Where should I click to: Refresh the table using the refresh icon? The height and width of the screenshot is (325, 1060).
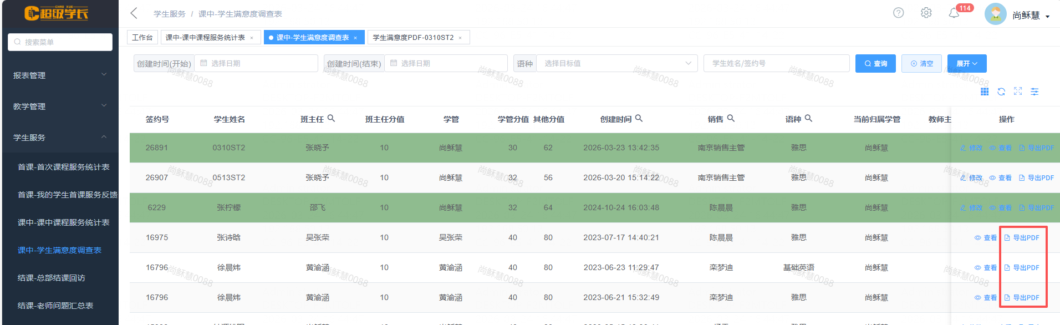tap(1001, 92)
